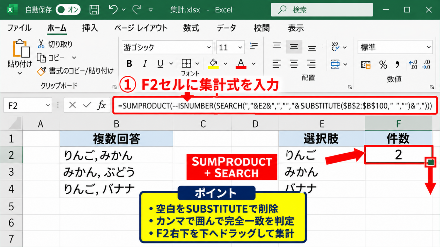The image size is (440, 247).
Task: Open the ファイル tab
Action: (19, 28)
